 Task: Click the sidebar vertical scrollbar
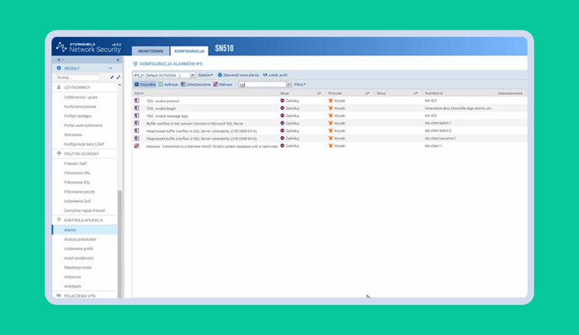tap(120, 244)
